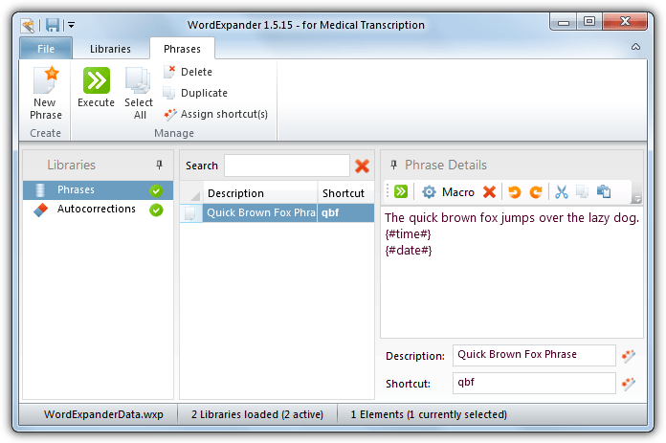Click the wand icon beside Description
This screenshot has height=443, width=666.
click(x=629, y=356)
